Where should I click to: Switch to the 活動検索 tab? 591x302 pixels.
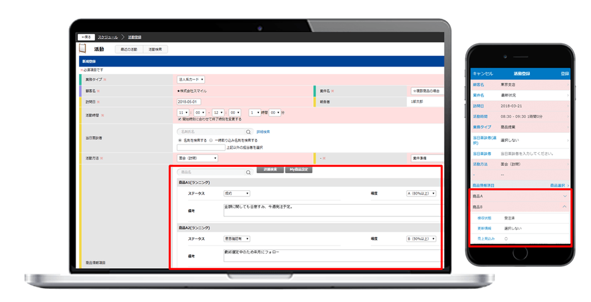pyautogui.click(x=155, y=48)
